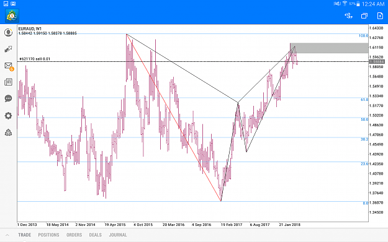The width and height of the screenshot is (388, 242).
Task: Tap the Fibonacci 61.8 level label
Action: coord(364,100)
